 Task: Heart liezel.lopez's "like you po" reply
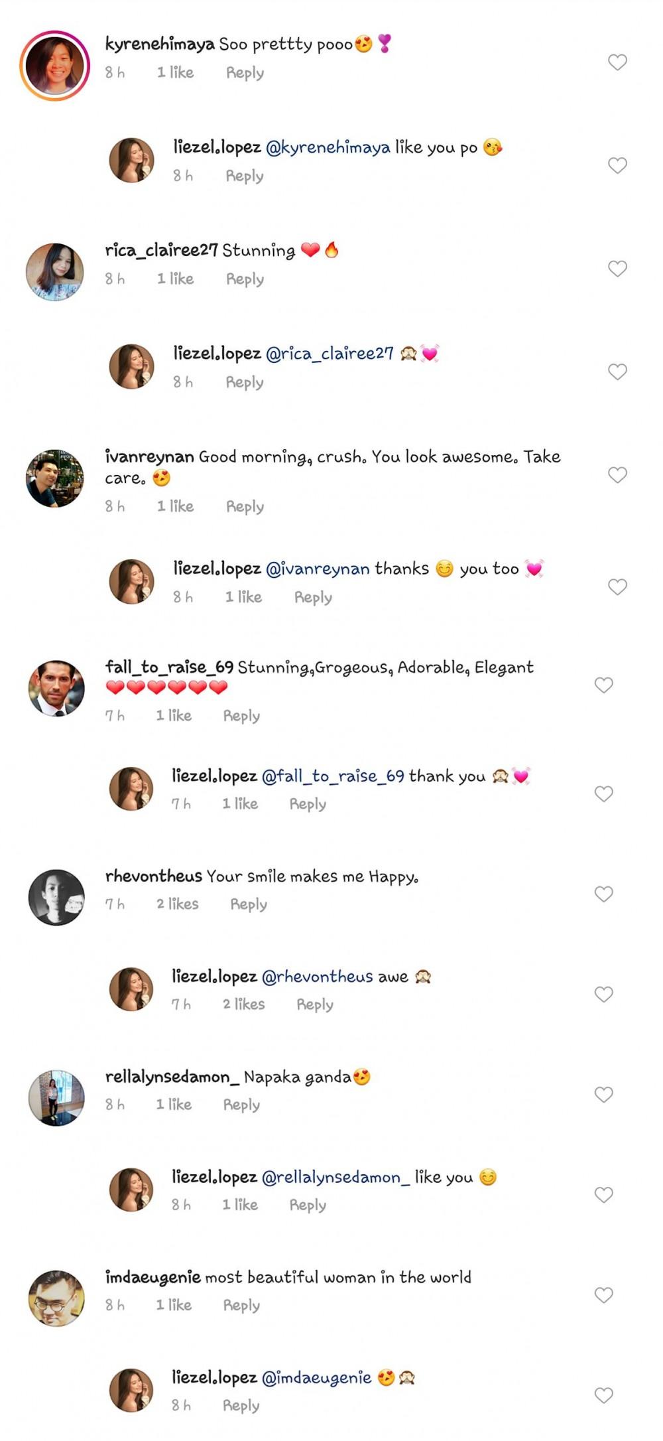point(617,165)
